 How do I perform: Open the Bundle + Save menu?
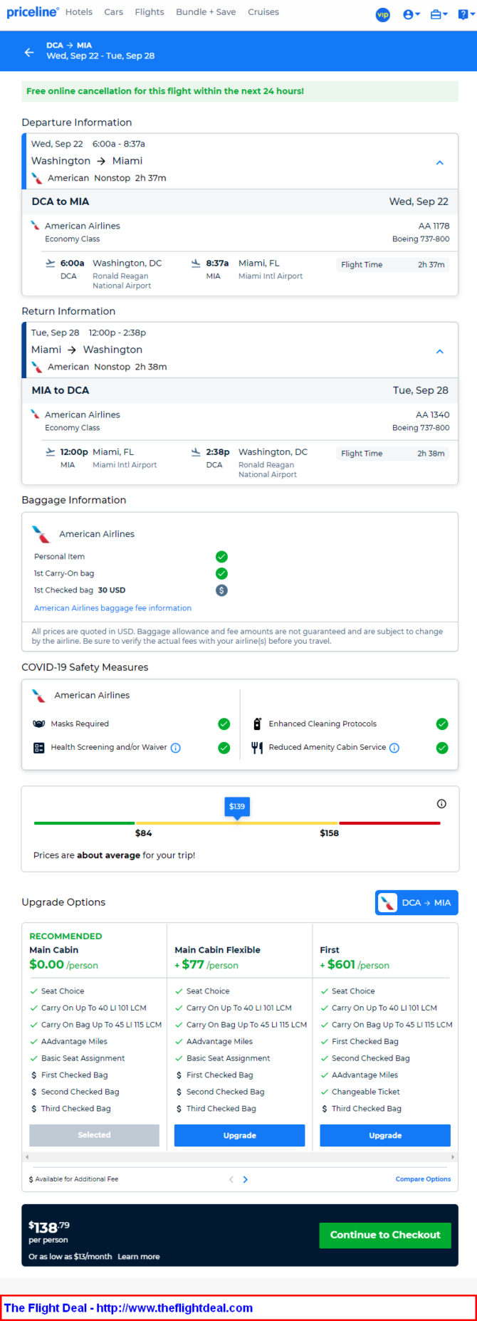[206, 12]
